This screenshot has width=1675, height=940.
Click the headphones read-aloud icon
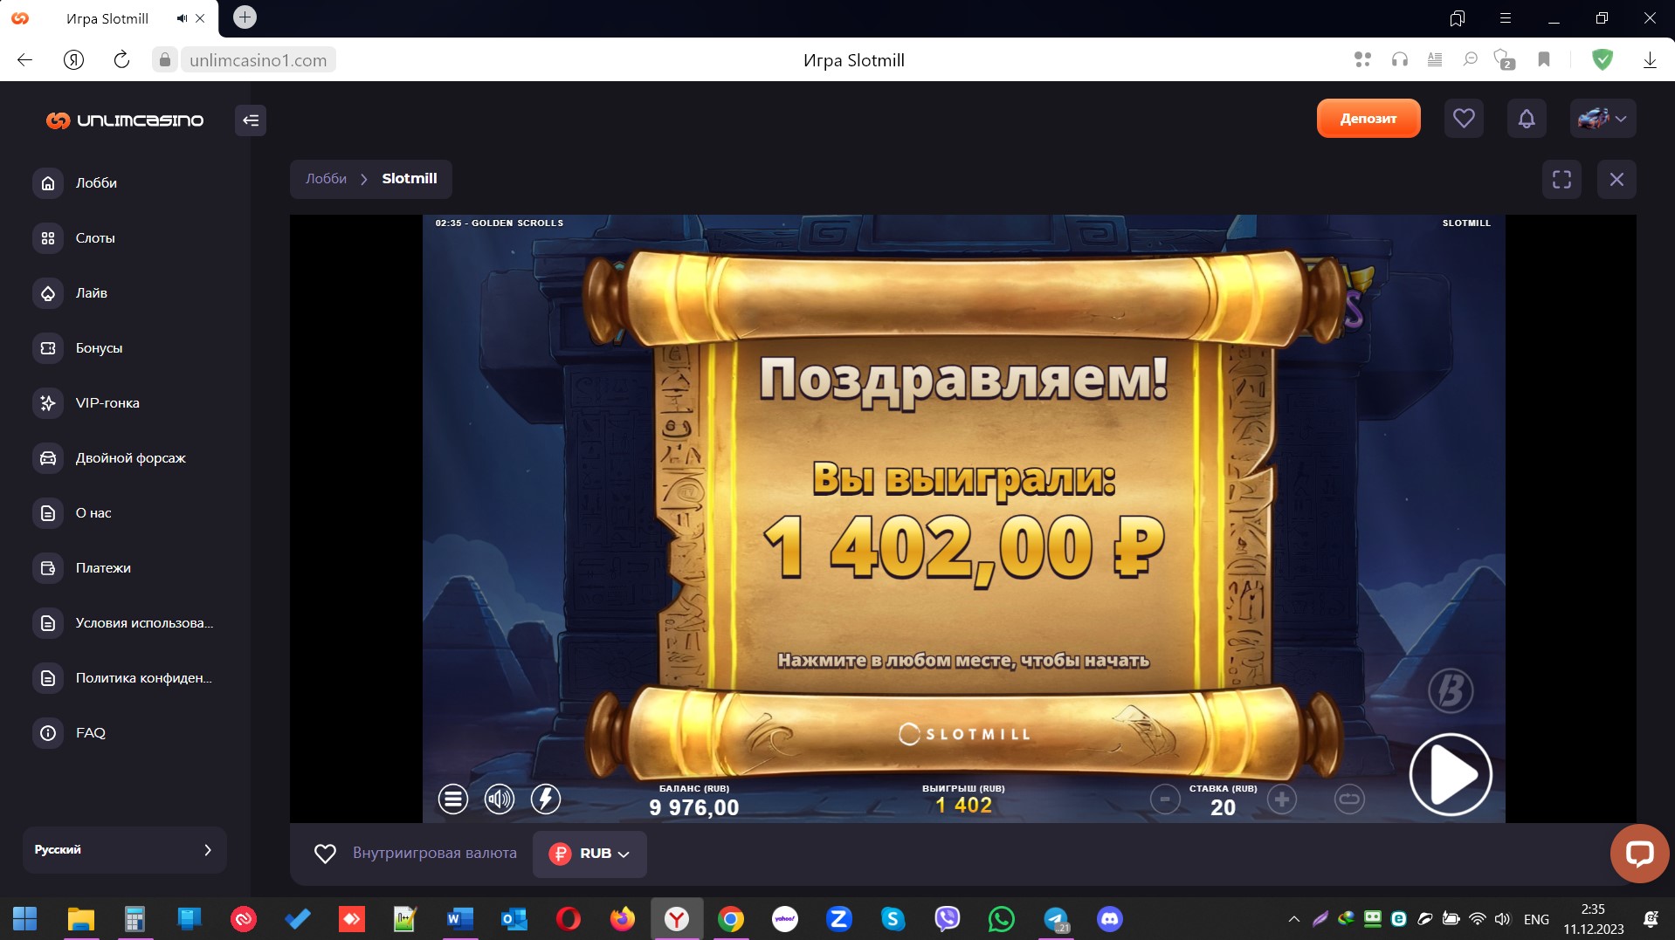(1400, 59)
